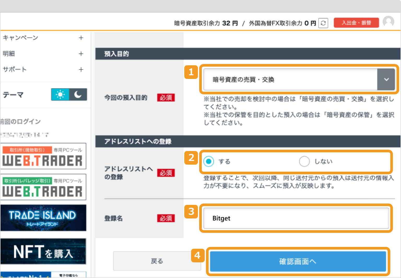Toggle the theme switcher control
This screenshot has height=278, width=401.
pos(69,94)
